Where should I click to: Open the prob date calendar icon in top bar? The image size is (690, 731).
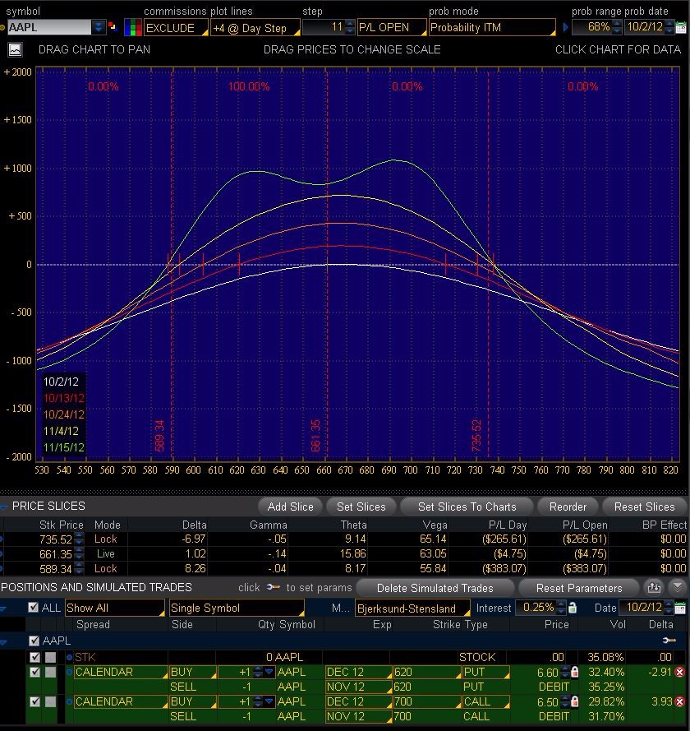(x=681, y=27)
